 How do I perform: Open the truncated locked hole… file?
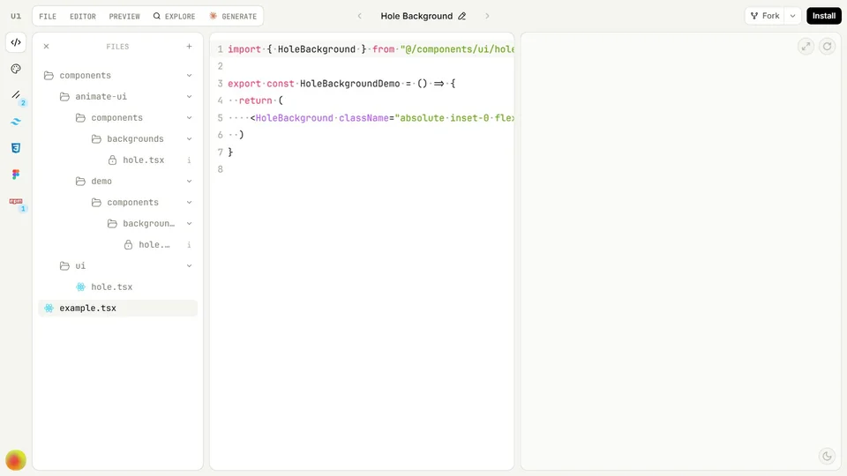click(117, 244)
